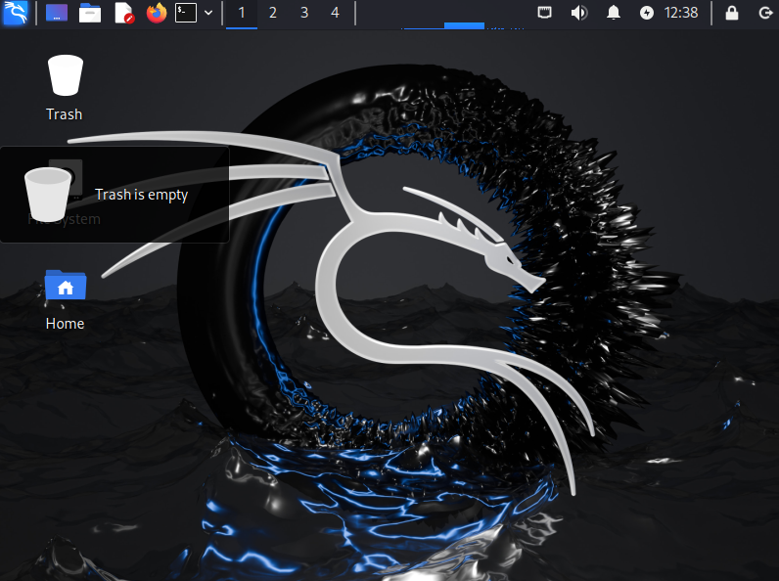Image resolution: width=779 pixels, height=581 pixels.
Task: Click the 12:38 clock
Action: point(681,13)
